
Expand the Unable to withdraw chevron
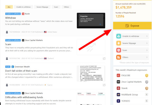(147, 36)
